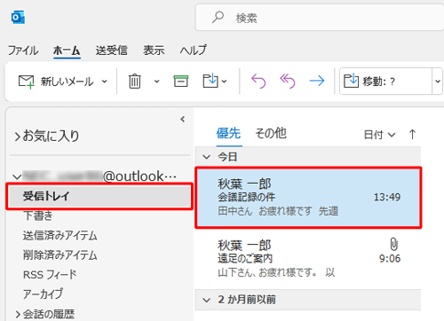Open the ファイル menu
444x321 pixels.
click(23, 51)
